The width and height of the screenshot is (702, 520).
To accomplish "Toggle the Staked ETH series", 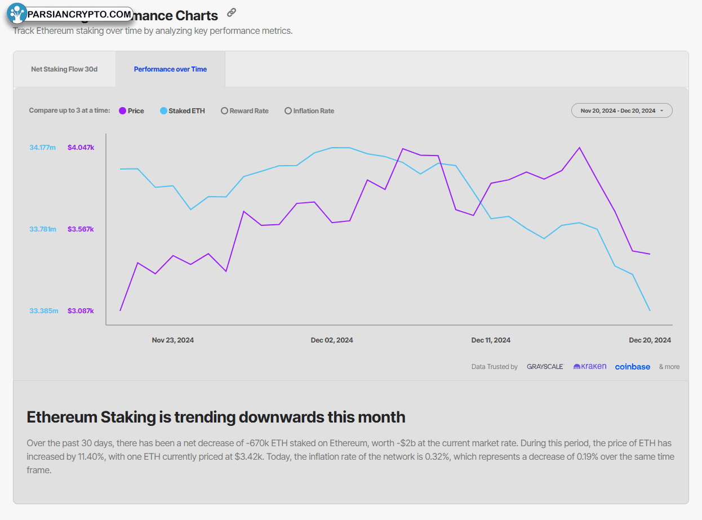I will point(183,111).
